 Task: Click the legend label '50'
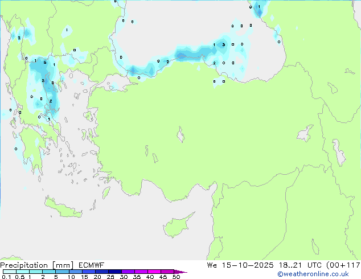pyautogui.click(x=176, y=277)
